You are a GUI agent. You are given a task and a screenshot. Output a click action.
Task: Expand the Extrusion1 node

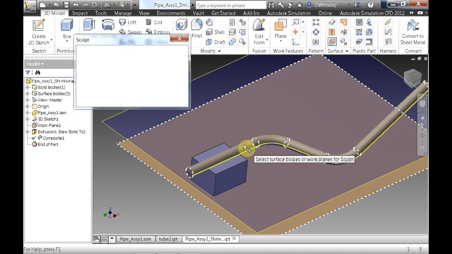28,132
